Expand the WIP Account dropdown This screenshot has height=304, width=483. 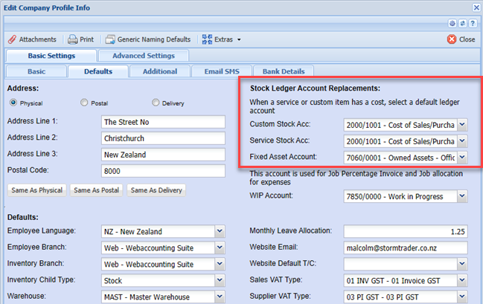pyautogui.click(x=461, y=196)
